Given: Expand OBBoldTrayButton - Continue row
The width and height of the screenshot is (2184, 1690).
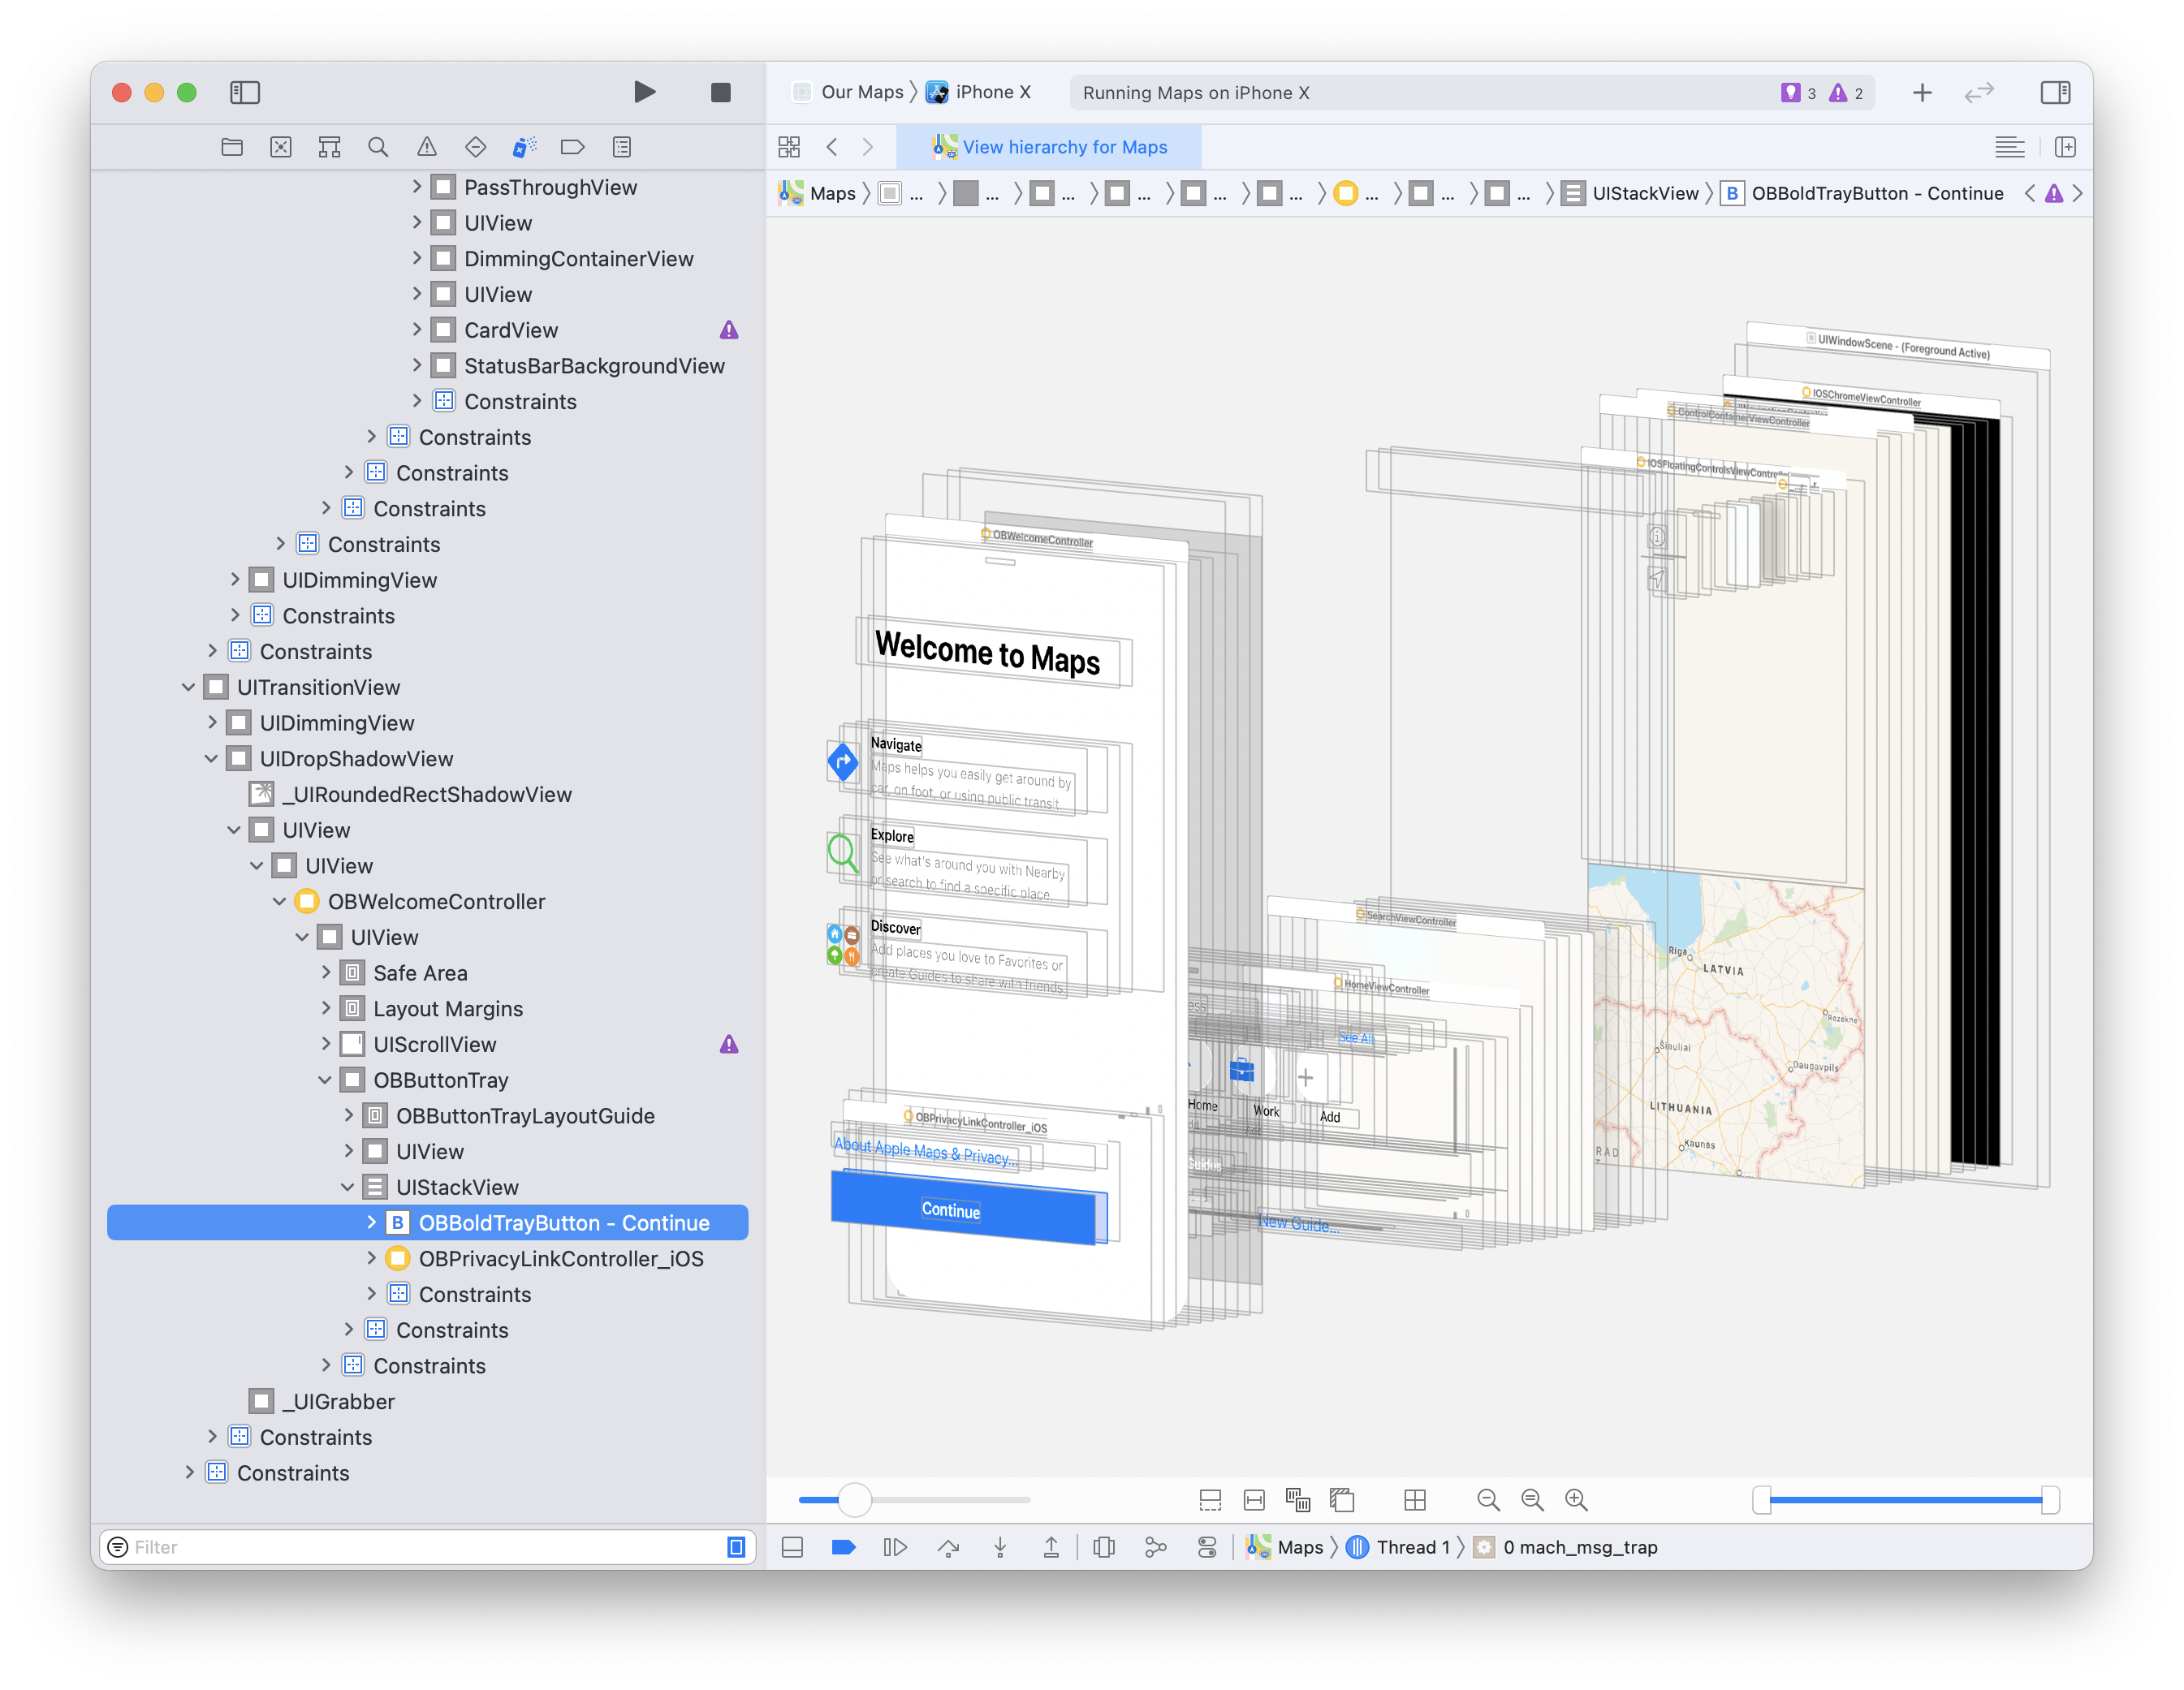Looking at the screenshot, I should tap(372, 1222).
